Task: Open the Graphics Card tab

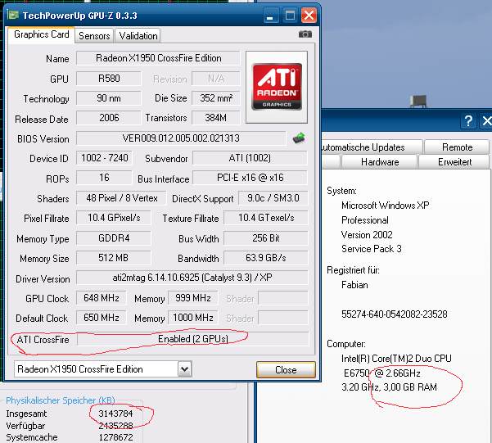Action: click(x=42, y=34)
